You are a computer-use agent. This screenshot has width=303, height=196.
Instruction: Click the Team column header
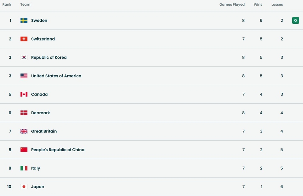[x=25, y=5]
